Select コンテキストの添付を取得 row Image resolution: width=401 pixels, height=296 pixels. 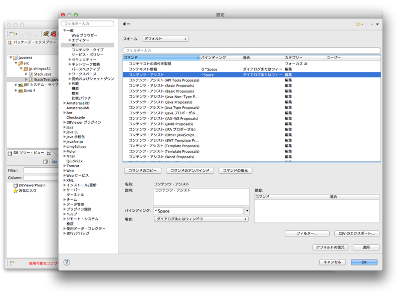coord(252,64)
